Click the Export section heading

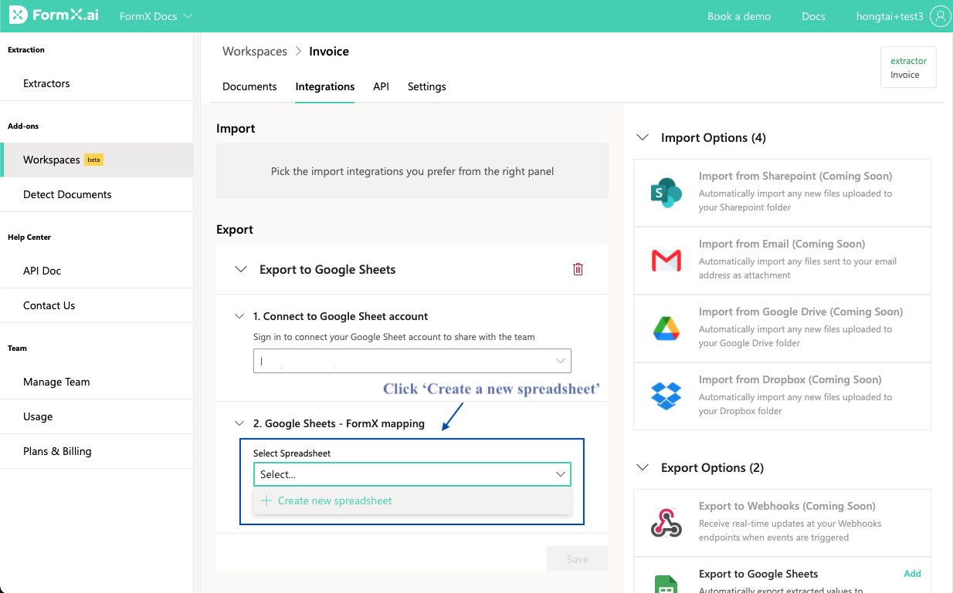coord(235,230)
